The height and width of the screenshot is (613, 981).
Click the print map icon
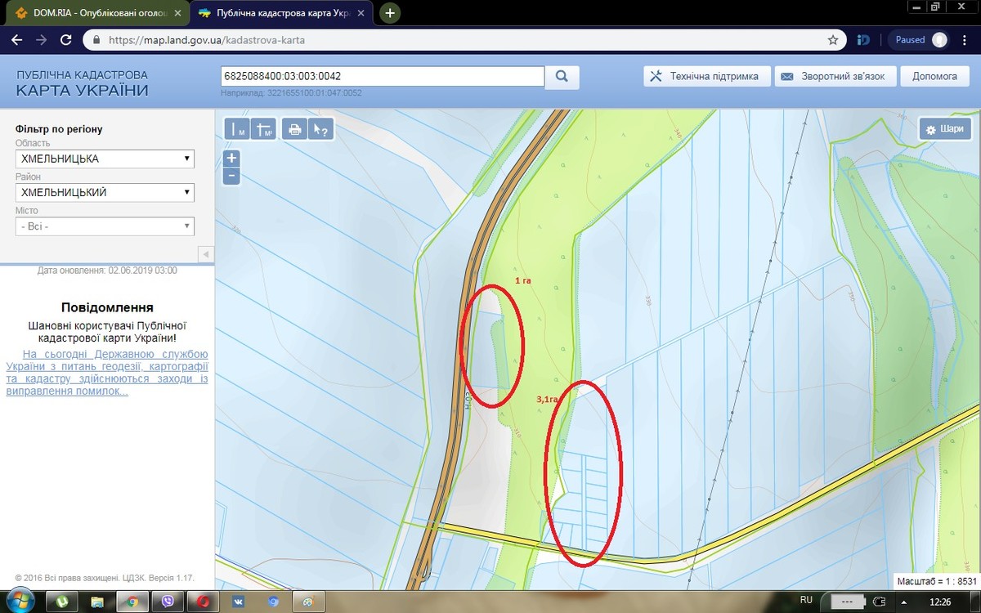click(294, 129)
